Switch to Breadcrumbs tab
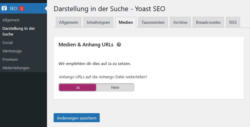 point(208,22)
